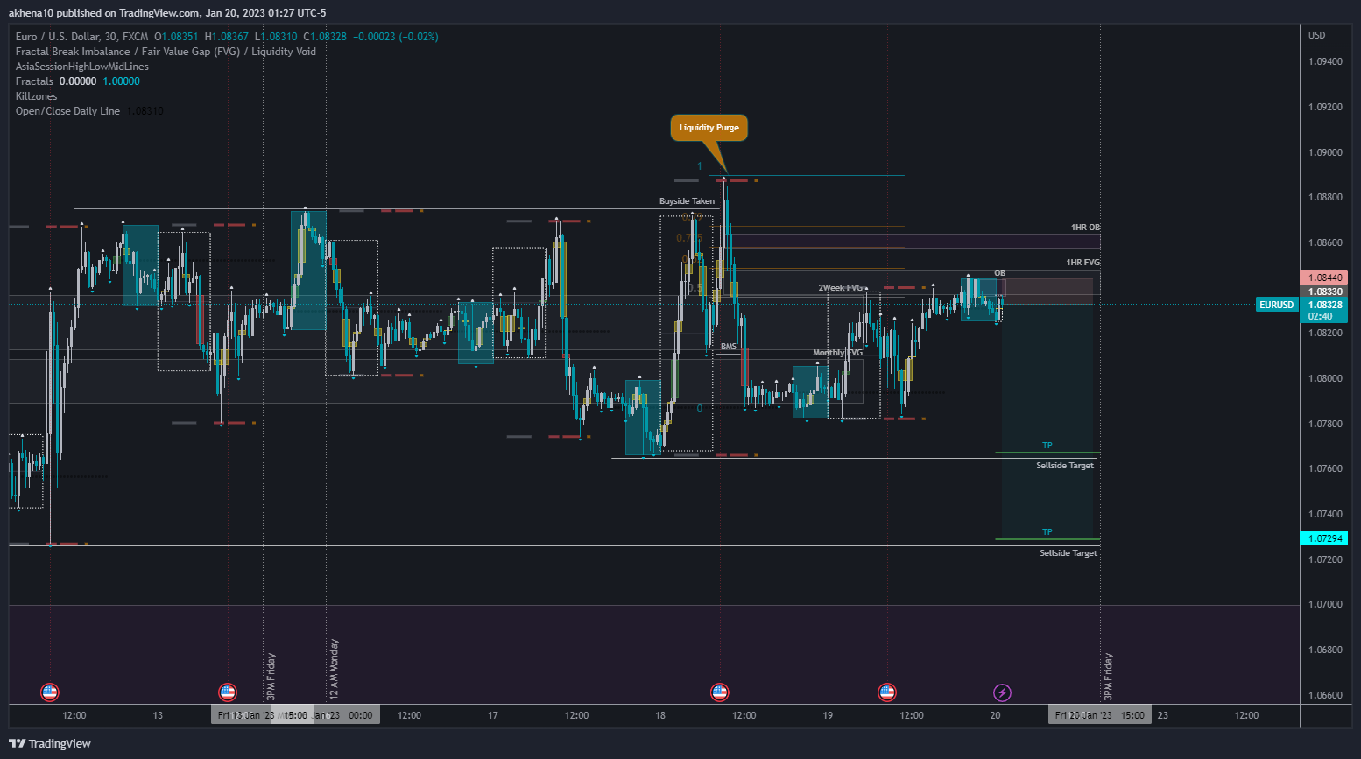Screen dimensions: 1361x759
Task: Click date 19 on the time axis
Action: pyautogui.click(x=828, y=715)
